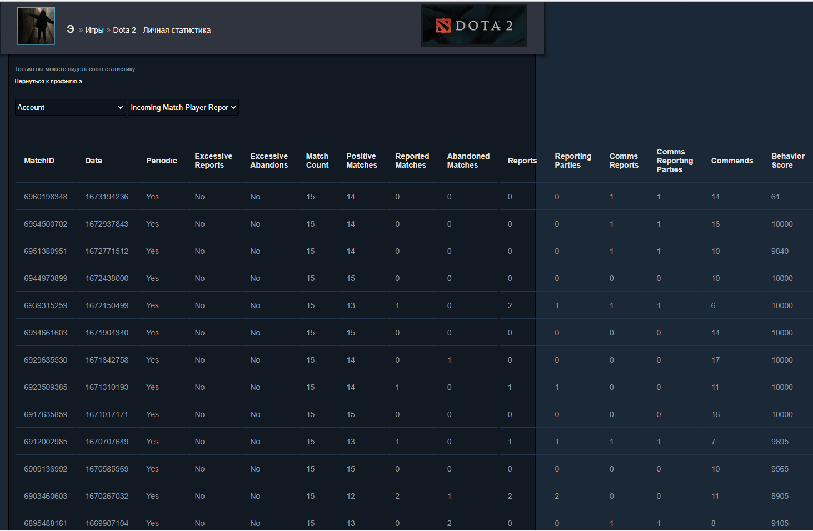Click the Behavior Score column header
The image size is (813, 531).
pyautogui.click(x=787, y=161)
